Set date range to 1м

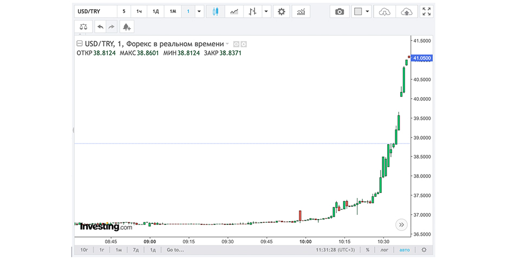pyautogui.click(x=119, y=250)
